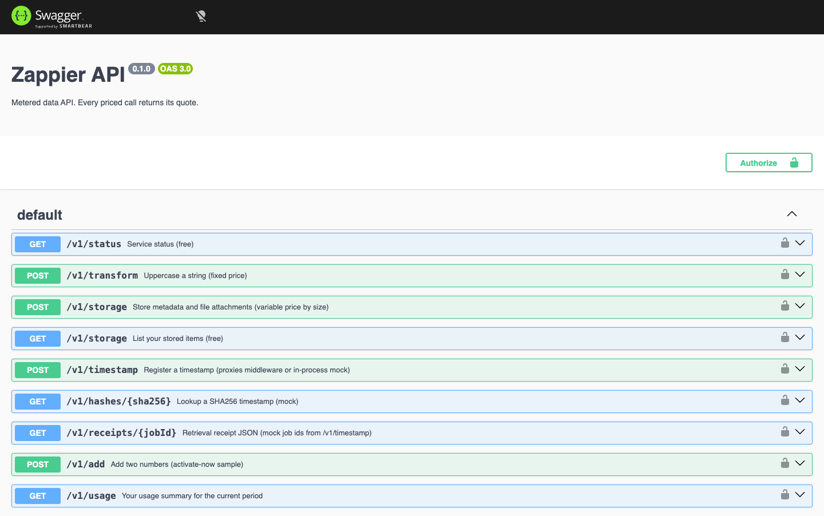The width and height of the screenshot is (824, 516).
Task: Click lock icon for POST /v1/storage
Action: (785, 305)
